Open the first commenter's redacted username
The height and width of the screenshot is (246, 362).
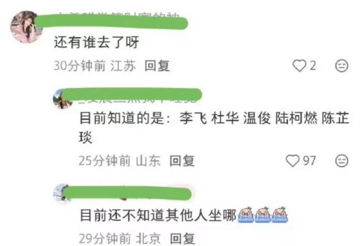(111, 22)
